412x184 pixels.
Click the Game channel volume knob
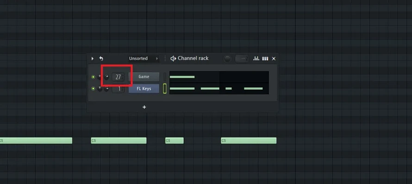106,77
